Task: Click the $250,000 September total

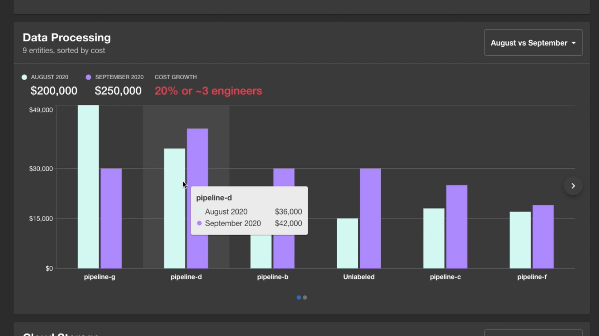Action: [118, 91]
